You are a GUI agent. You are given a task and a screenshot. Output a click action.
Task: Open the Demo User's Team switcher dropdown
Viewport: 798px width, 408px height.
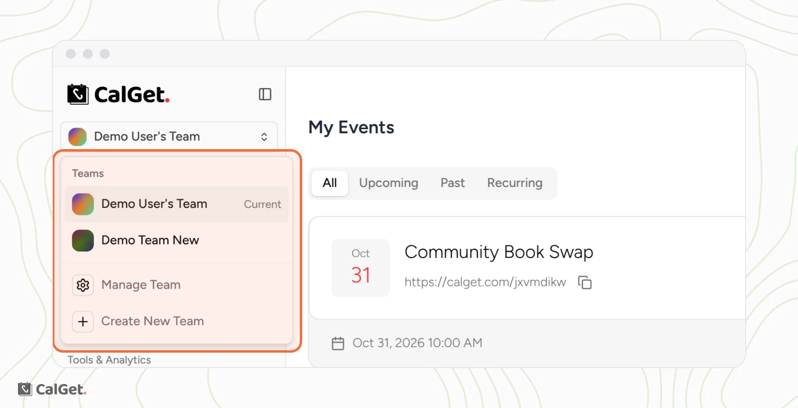(x=169, y=136)
